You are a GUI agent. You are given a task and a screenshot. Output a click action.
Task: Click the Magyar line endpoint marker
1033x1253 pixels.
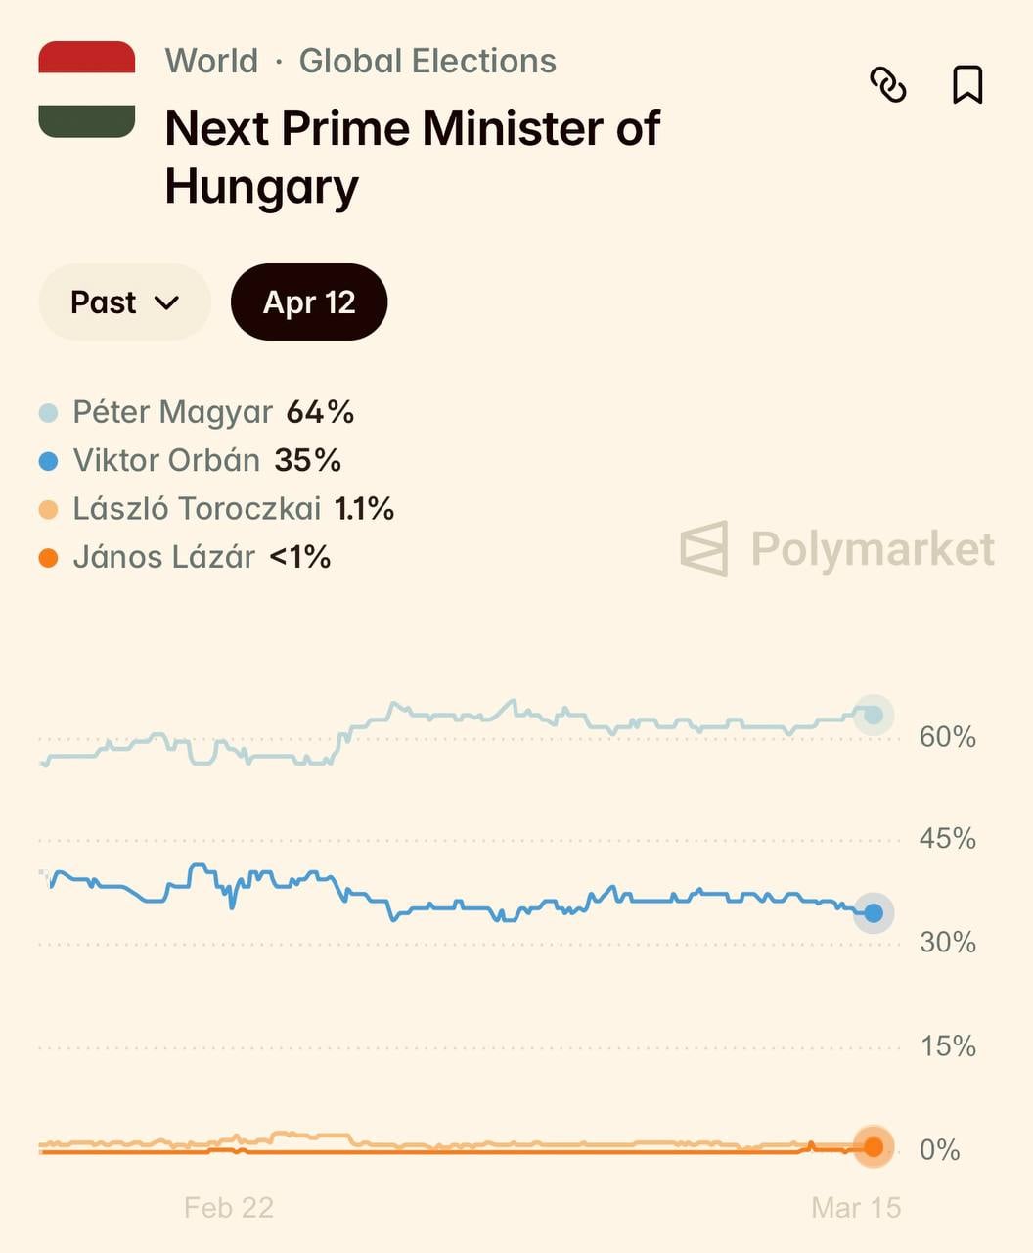pos(874,716)
